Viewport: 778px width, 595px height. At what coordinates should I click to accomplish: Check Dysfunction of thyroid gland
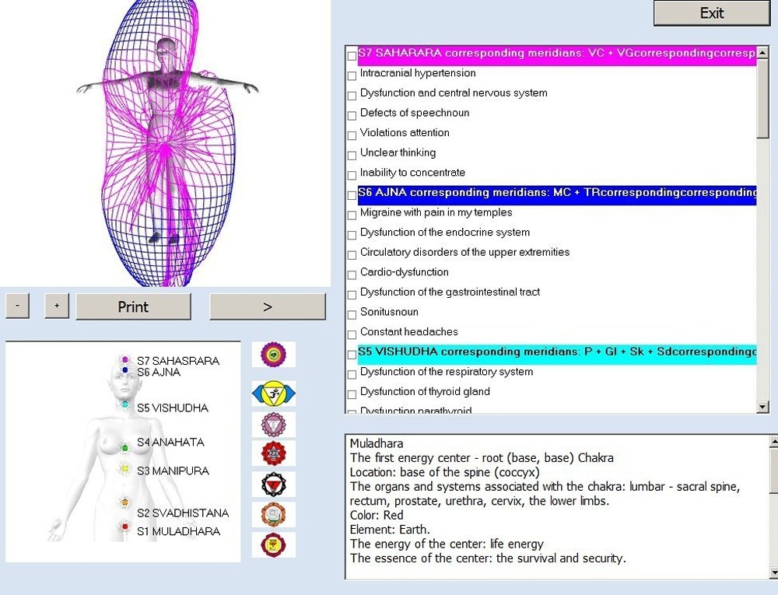351,394
